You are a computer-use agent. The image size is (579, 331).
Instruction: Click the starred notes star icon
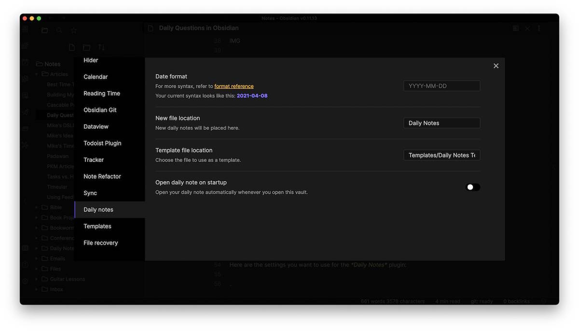[x=74, y=30]
